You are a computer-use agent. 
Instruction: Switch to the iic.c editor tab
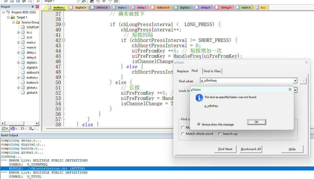tap(261, 8)
